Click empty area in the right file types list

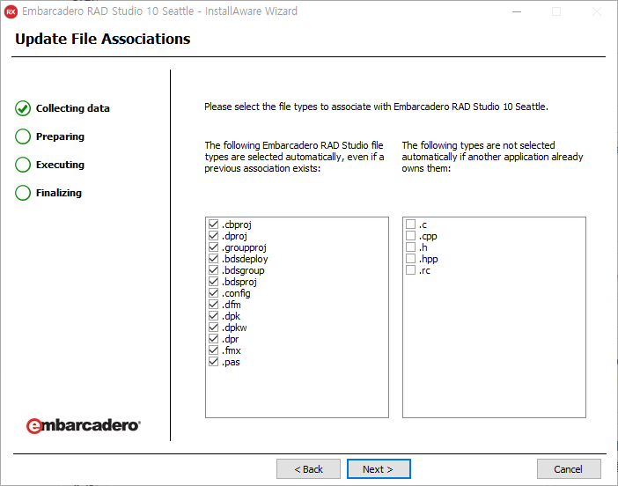493,352
